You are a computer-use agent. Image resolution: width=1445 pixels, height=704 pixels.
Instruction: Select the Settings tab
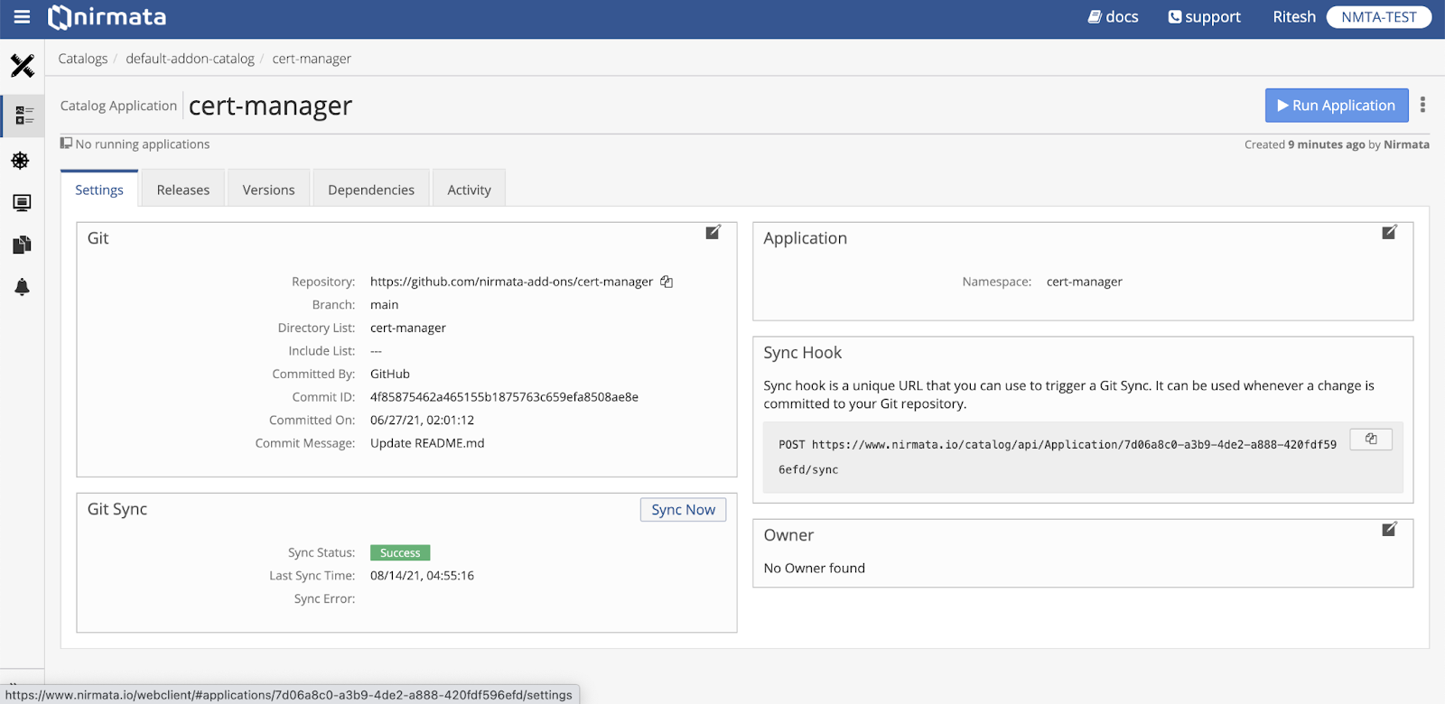pyautogui.click(x=99, y=190)
